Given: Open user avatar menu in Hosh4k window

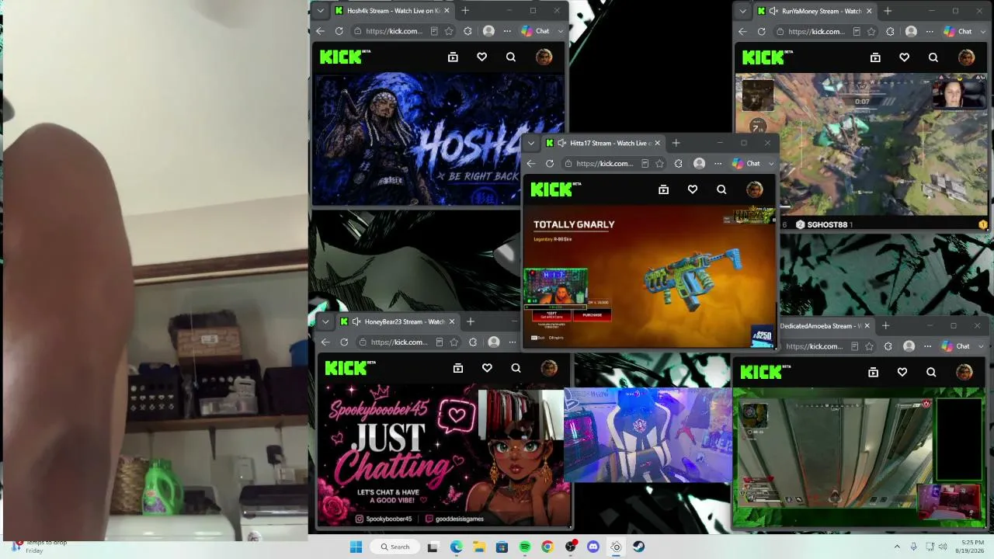Looking at the screenshot, I should [544, 57].
